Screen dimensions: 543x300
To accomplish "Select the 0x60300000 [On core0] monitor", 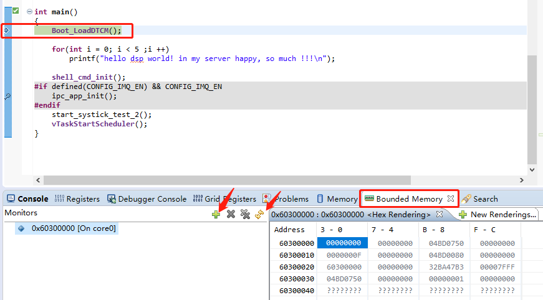I will click(74, 228).
